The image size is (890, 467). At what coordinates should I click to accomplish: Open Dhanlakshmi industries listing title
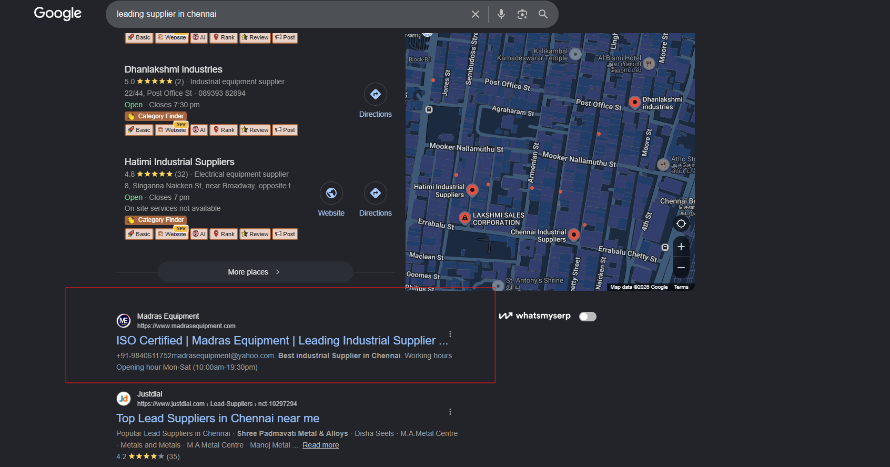coord(174,69)
